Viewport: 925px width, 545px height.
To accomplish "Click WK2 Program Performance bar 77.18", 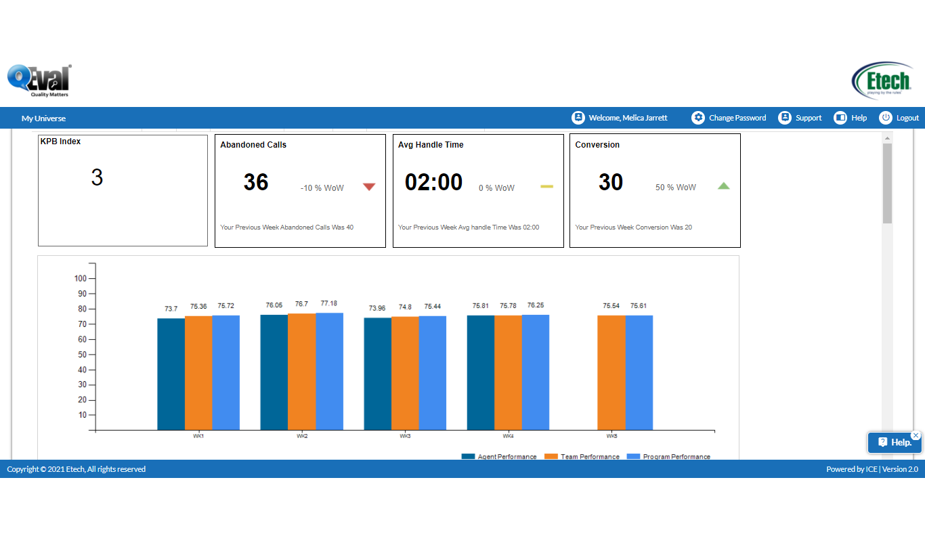I will click(x=330, y=371).
